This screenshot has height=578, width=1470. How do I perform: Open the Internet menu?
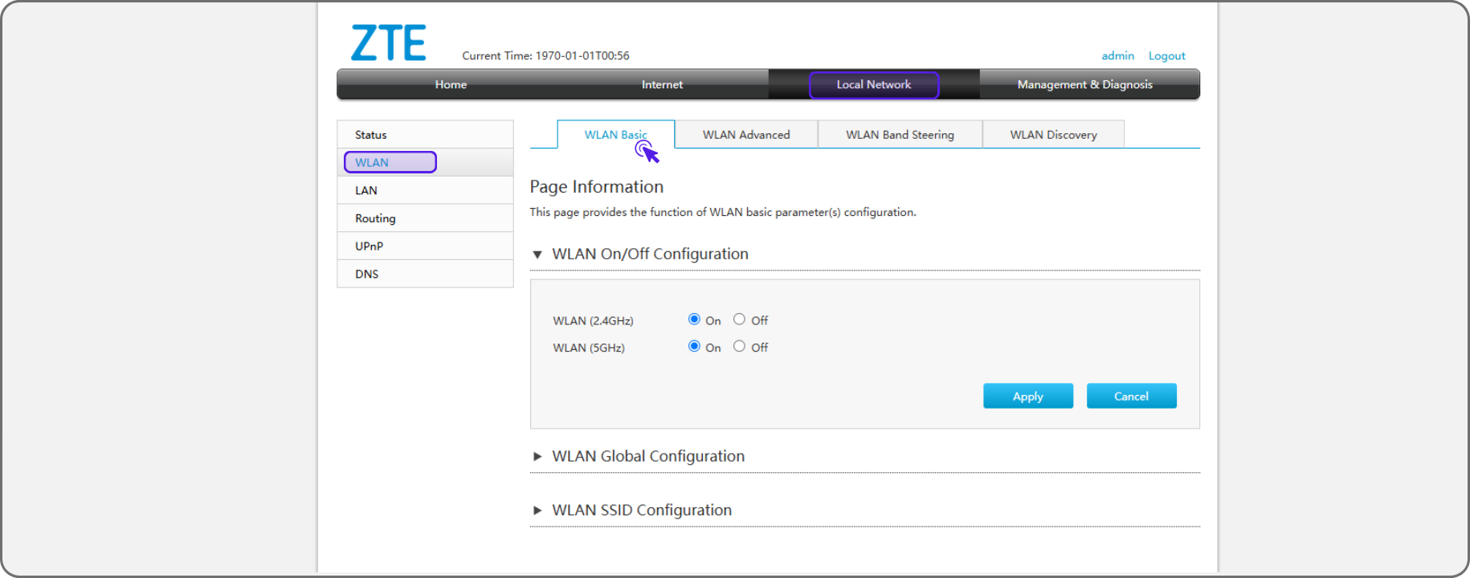(662, 84)
